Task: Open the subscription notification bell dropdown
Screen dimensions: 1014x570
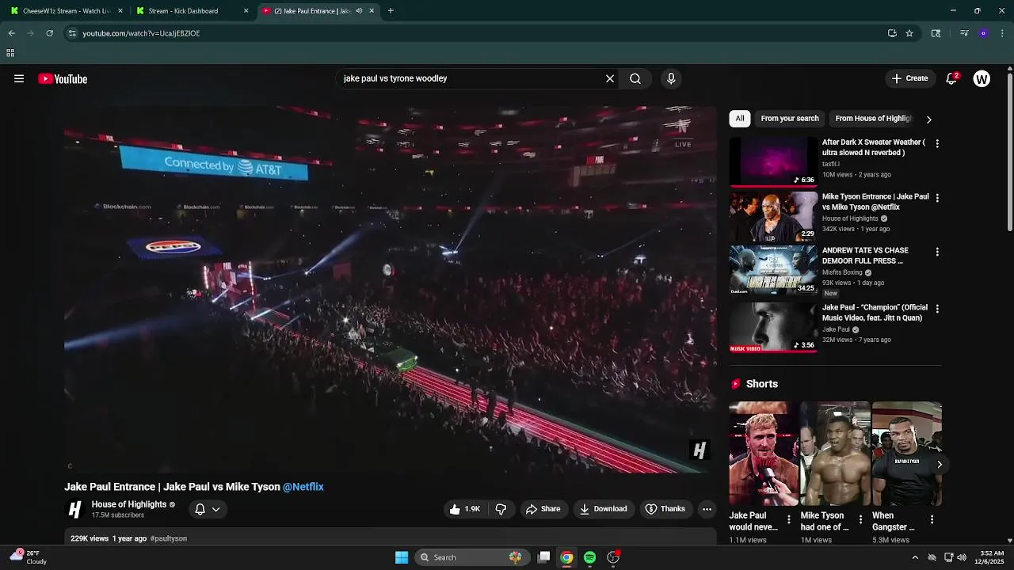Action: [x=208, y=509]
